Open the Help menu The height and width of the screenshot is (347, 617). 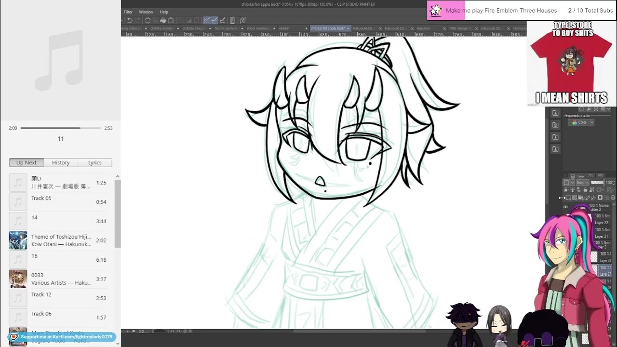164,12
